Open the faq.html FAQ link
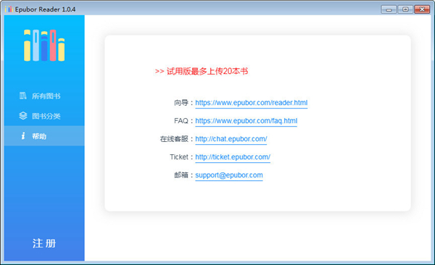The width and height of the screenshot is (435, 265). (x=246, y=121)
